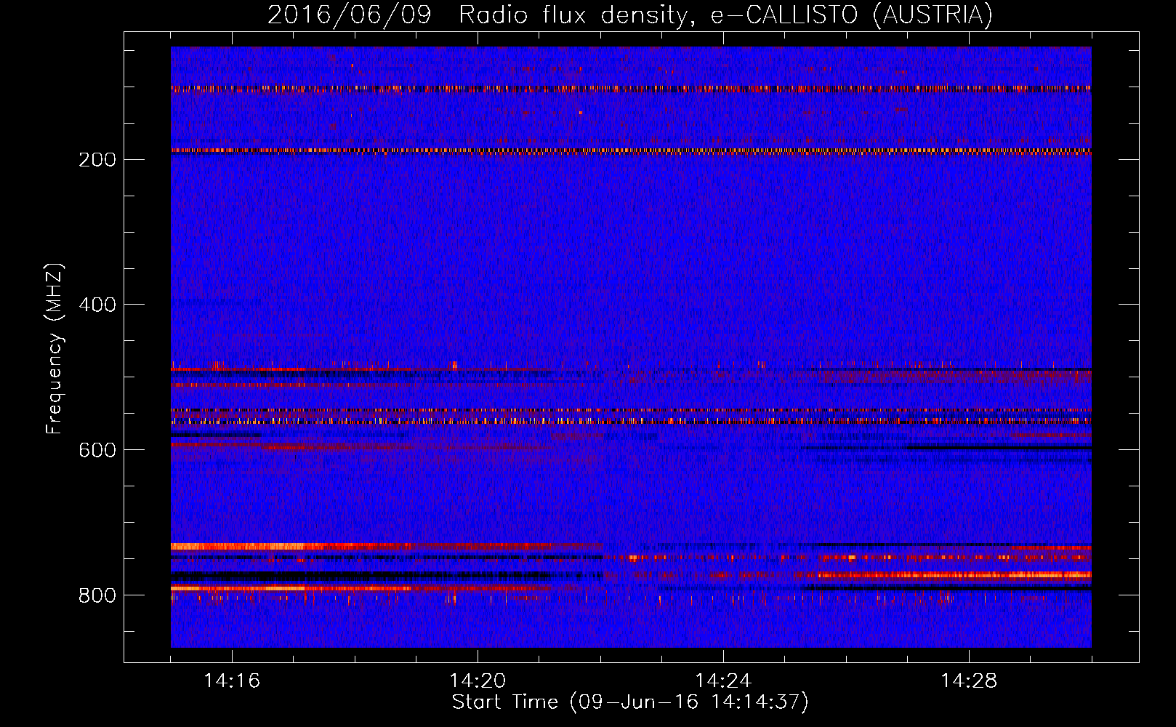Click the 14:28 time tick label
The image size is (1176, 727).
click(x=969, y=681)
